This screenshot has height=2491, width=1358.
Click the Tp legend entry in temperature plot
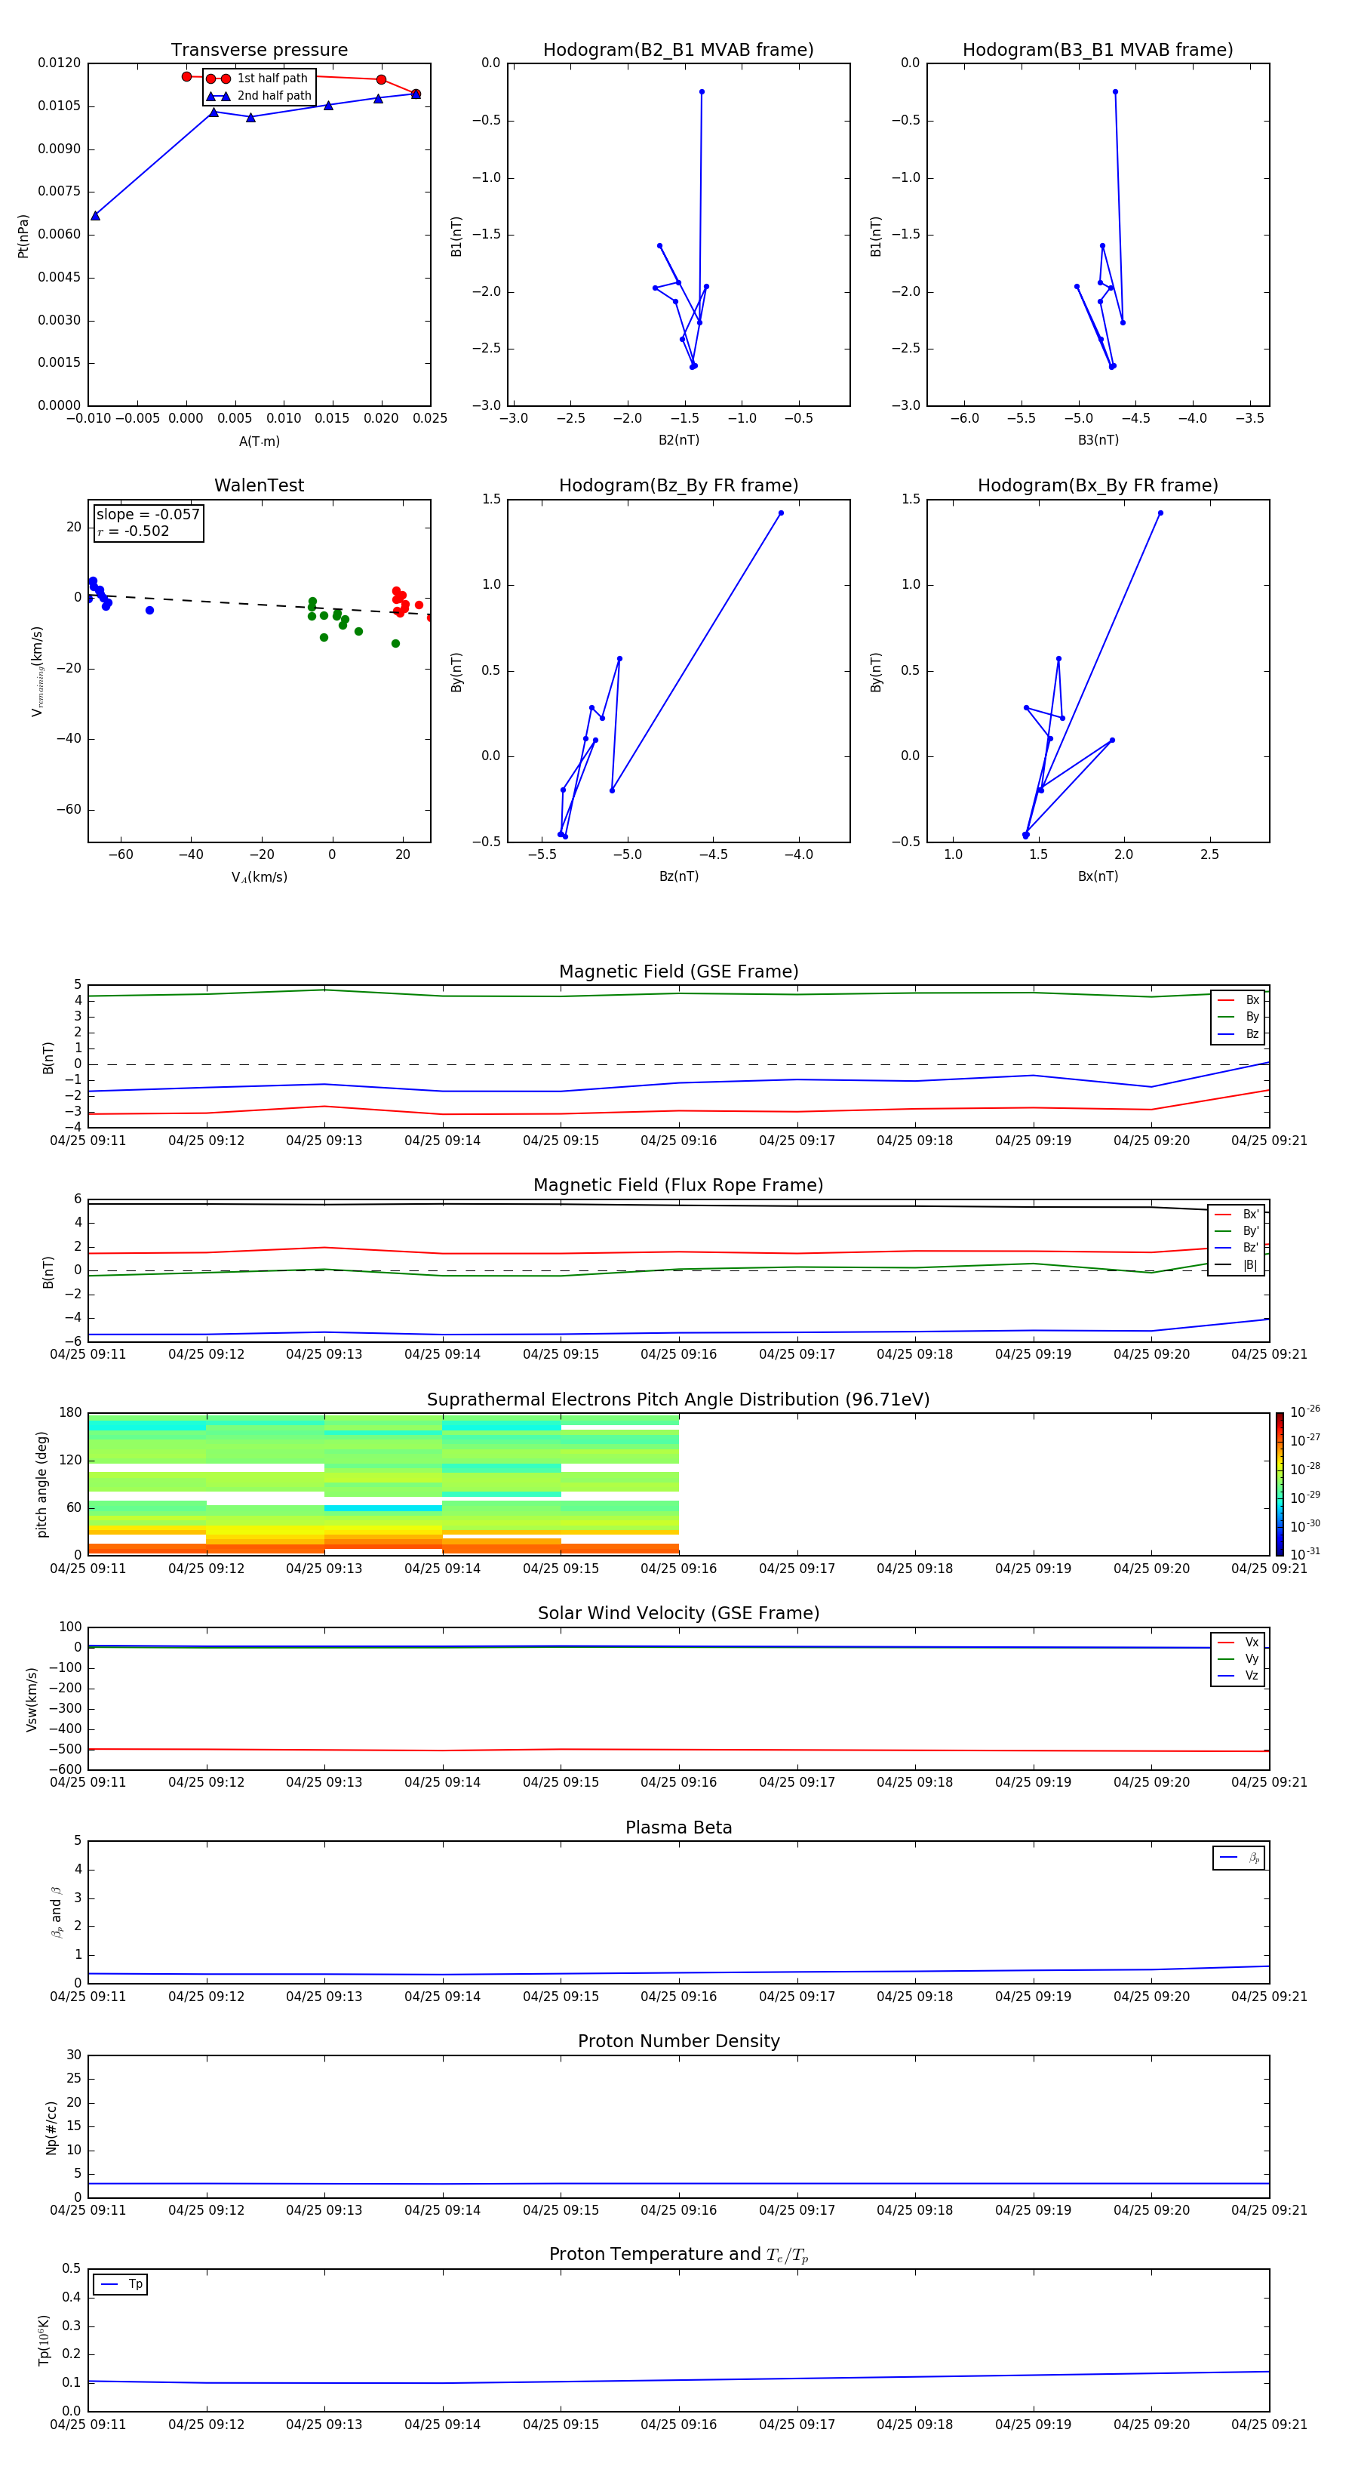coord(120,2284)
